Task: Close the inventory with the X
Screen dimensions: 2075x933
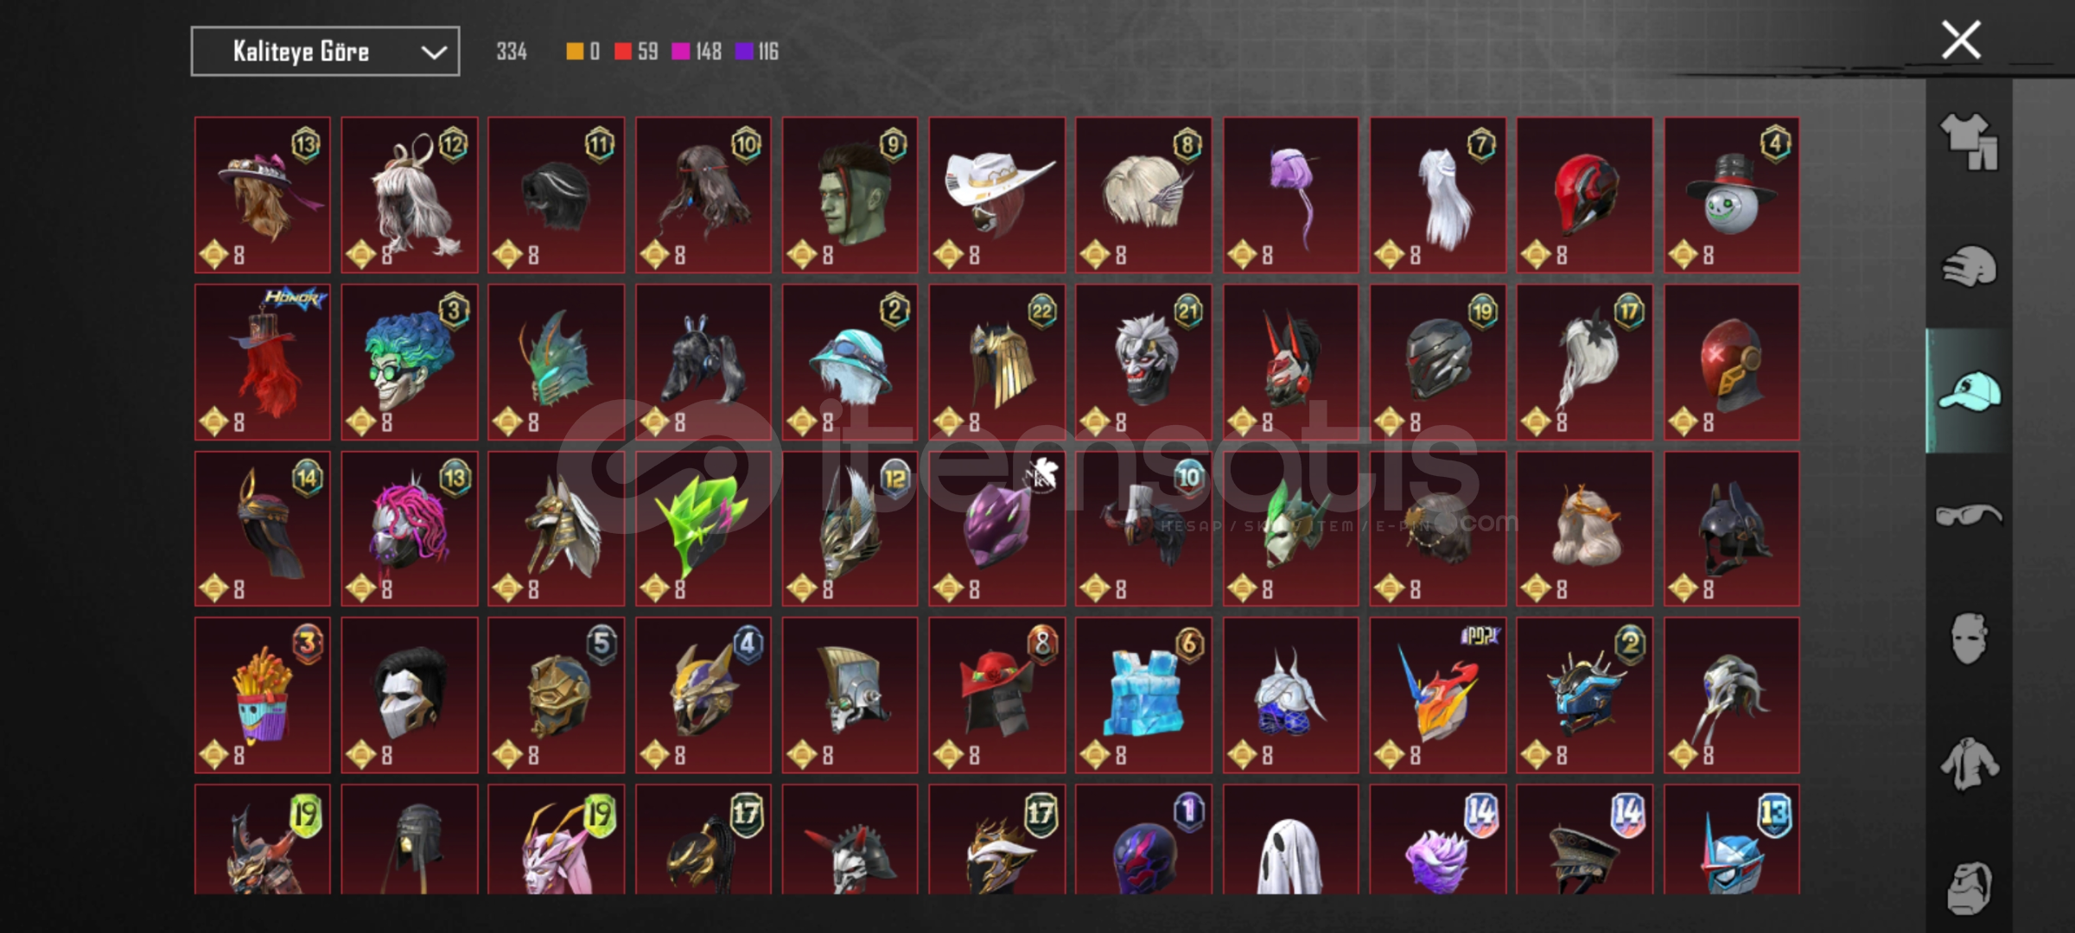Action: coord(1961,40)
